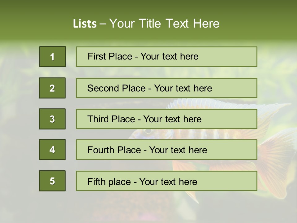Select the number 2 box

[52, 88]
